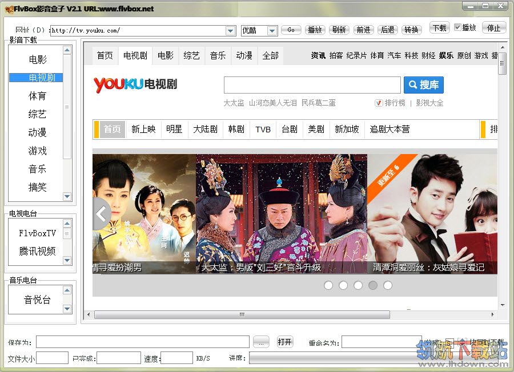Click the magnifier icon in 搜库 button
514x372 pixels.
[413, 85]
